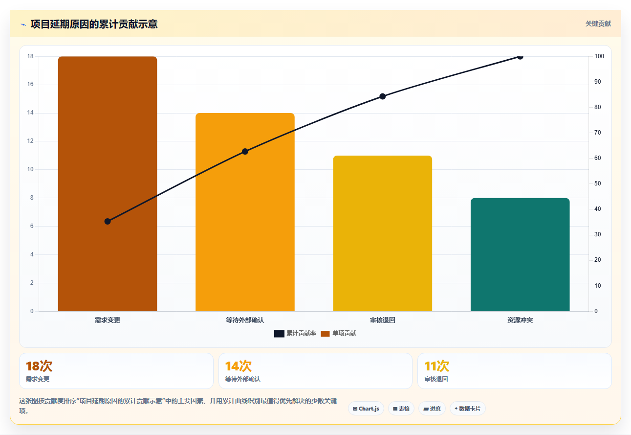Click the description paragraph below the cards
The width and height of the screenshot is (631, 435).
point(178,406)
